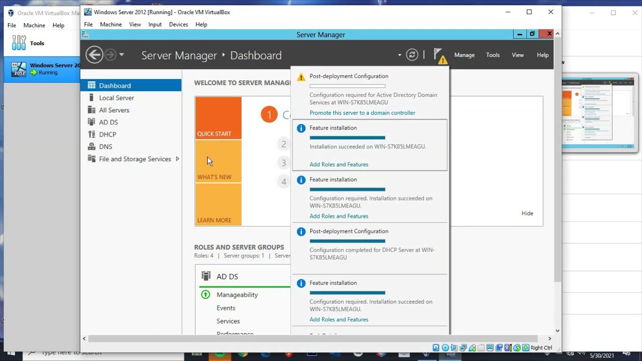Click the QUICK START tile
This screenshot has height=361, width=642.
coord(218,118)
